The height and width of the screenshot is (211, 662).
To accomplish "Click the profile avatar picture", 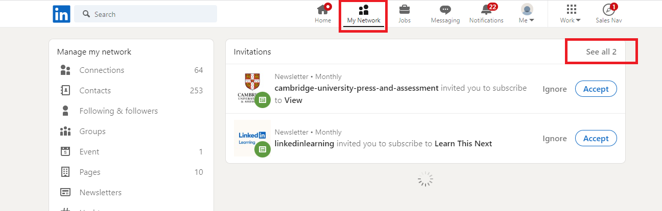I will [x=527, y=9].
